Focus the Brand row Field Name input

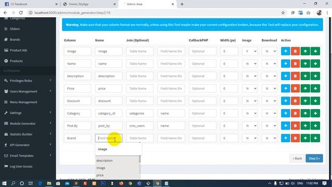tap(108, 138)
